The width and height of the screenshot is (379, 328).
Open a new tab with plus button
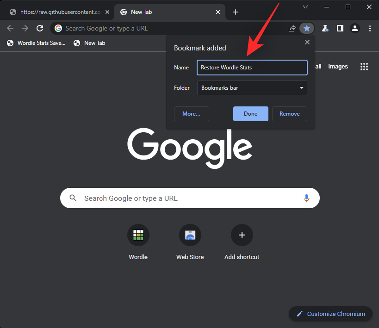(236, 12)
